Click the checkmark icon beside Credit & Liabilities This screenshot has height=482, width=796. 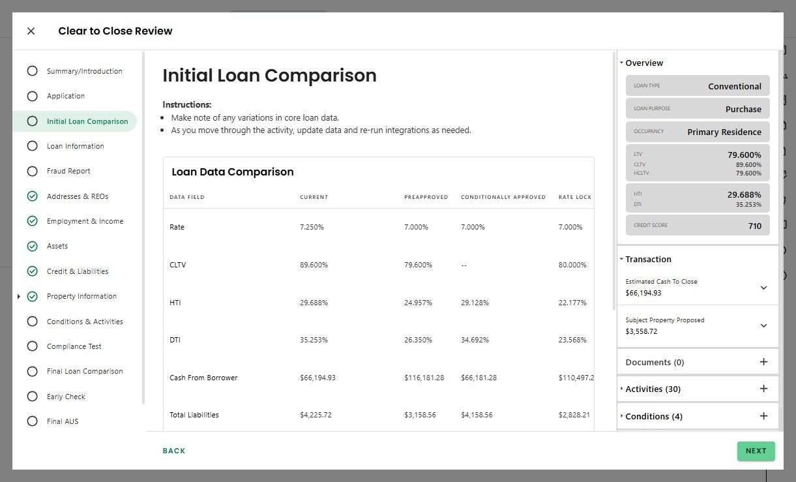coord(32,271)
